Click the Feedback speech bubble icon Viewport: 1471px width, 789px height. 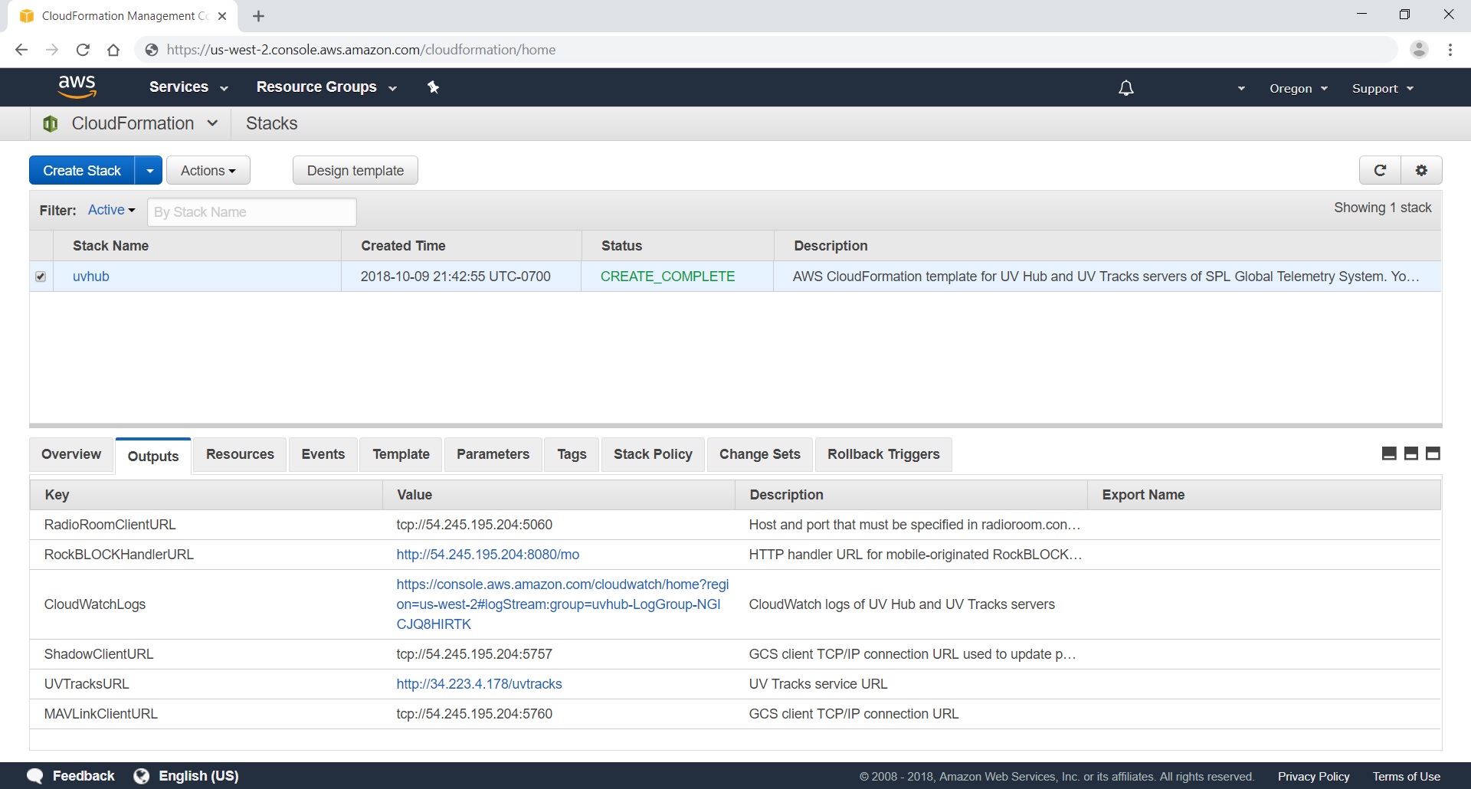click(35, 775)
